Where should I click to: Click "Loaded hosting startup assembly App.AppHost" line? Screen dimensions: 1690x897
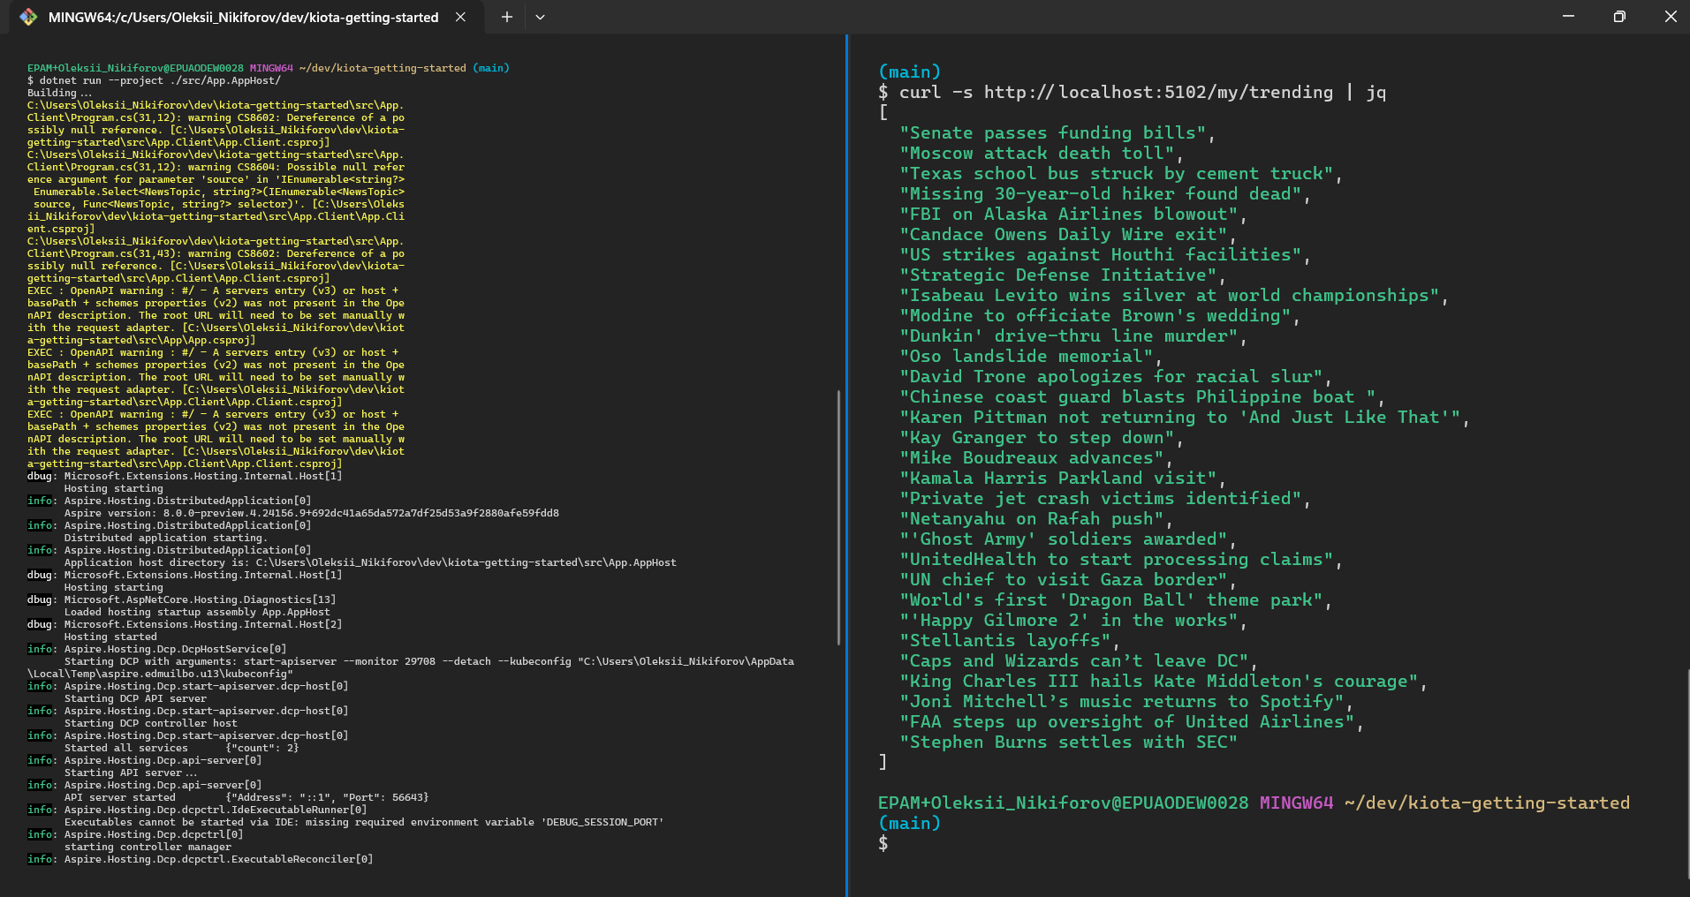197,612
